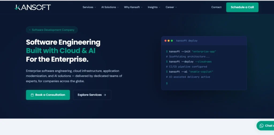
Task: Click the 'kansoft --deploy --cloud=aws' line
Action: point(189,62)
